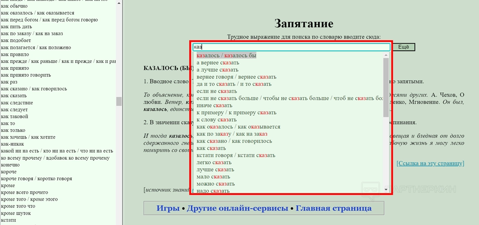Click "кроме того / кроме этого" in left list
This screenshot has height=225, width=479.
tap(29, 199)
